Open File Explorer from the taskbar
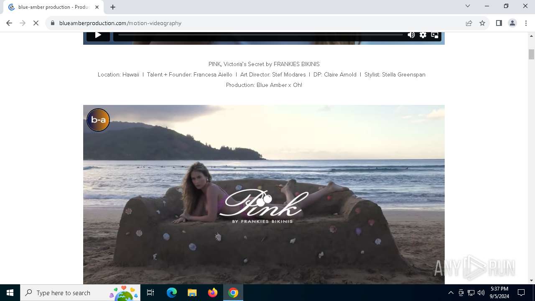 [x=192, y=293]
